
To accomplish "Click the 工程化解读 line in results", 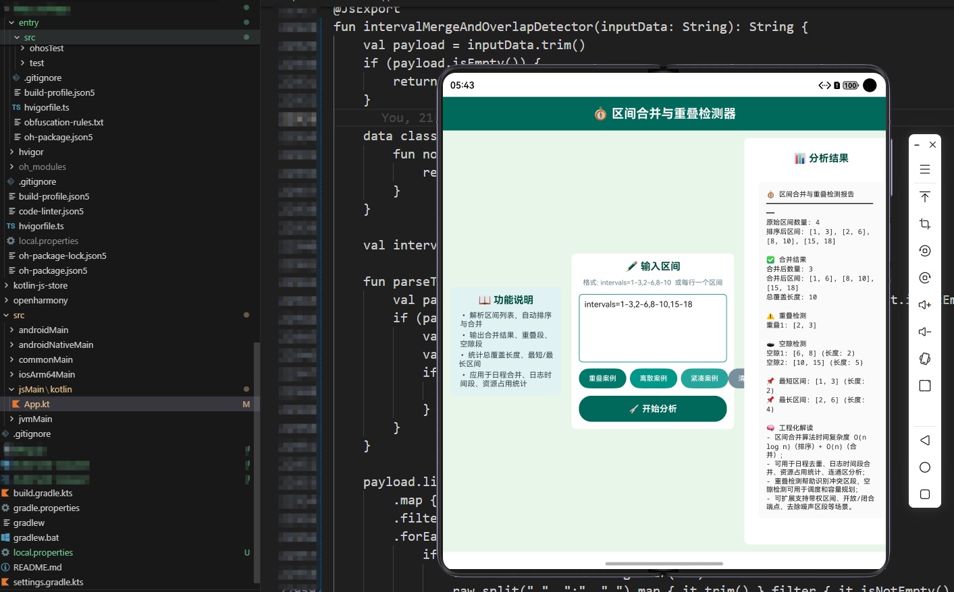I will 796,428.
